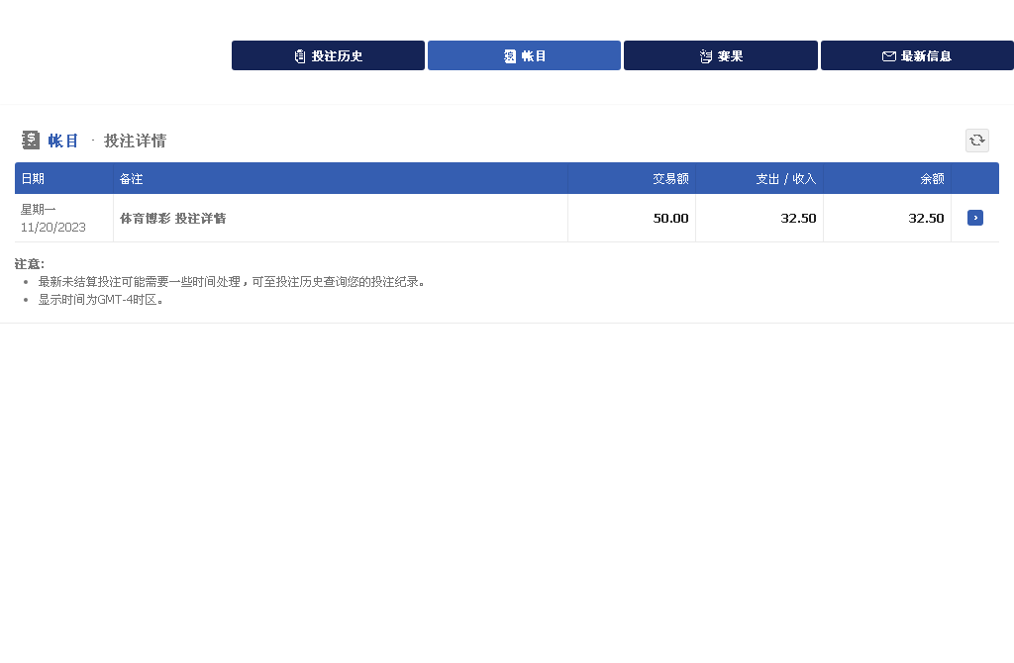Click the 投注详情 heading text
Screen dimensions: 1014x663
pyautogui.click(x=135, y=141)
